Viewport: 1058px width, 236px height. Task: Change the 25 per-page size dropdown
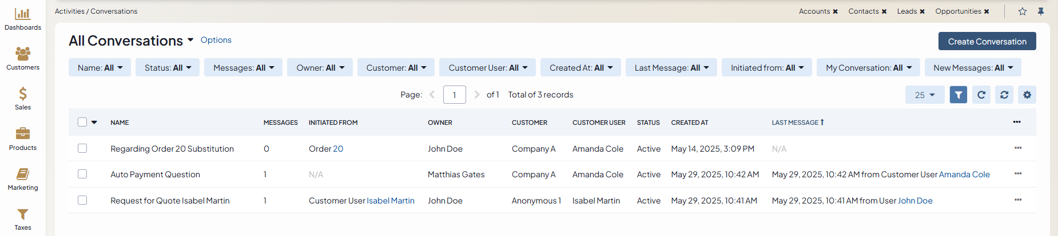tap(924, 95)
